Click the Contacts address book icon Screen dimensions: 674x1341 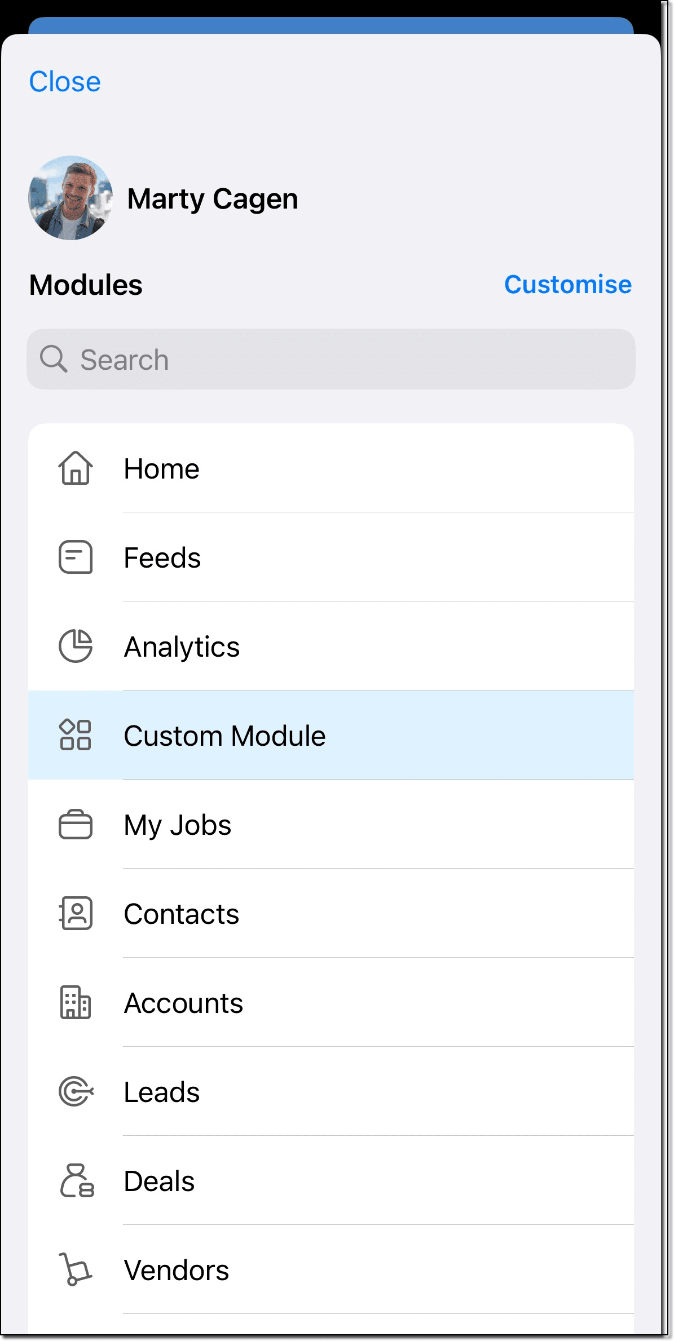[x=76, y=914]
